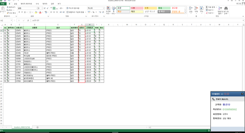Add a new sheet with plus button
Screen dimensions: 245x133
point(37,127)
